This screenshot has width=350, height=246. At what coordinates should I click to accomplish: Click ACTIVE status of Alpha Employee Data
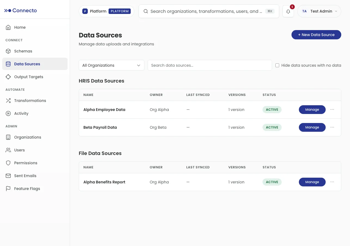tap(272, 110)
